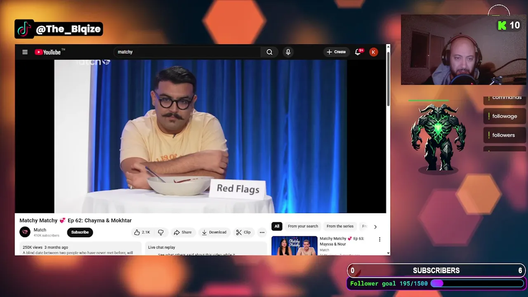Click the @The_Blqize handle text
The image size is (528, 297).
(x=68, y=29)
